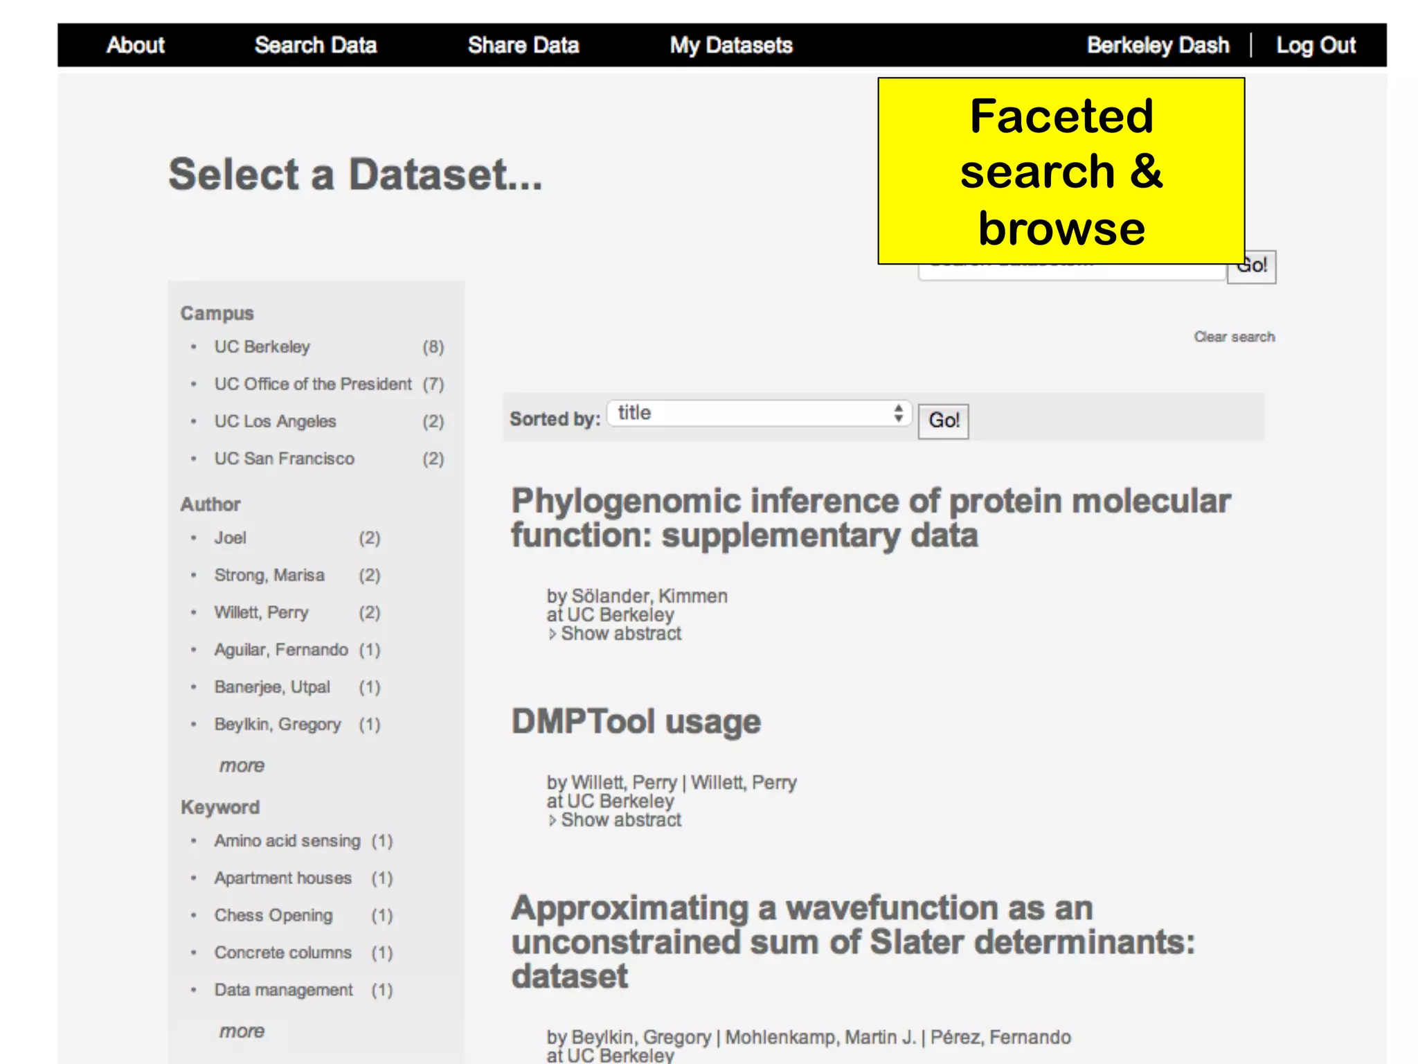
Task: Select author facet Beylkin, Gregory
Action: 278,725
